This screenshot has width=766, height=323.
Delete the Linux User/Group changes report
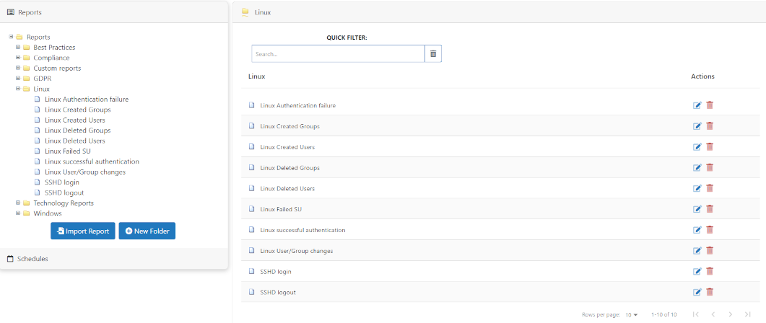[x=710, y=250]
